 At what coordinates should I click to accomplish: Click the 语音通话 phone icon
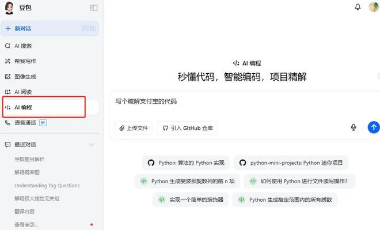pos(7,123)
